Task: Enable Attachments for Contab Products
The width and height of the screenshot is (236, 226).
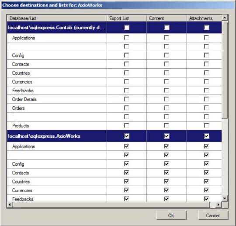Action: click(206, 125)
